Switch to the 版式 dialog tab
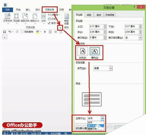The height and width of the screenshot is (135, 146). (99, 15)
